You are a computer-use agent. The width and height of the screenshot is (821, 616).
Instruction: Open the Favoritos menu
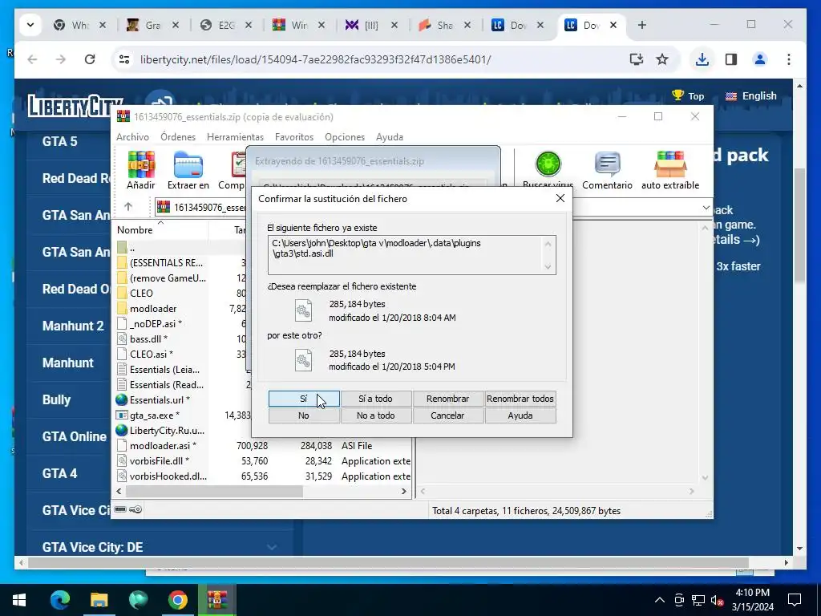pyautogui.click(x=294, y=136)
